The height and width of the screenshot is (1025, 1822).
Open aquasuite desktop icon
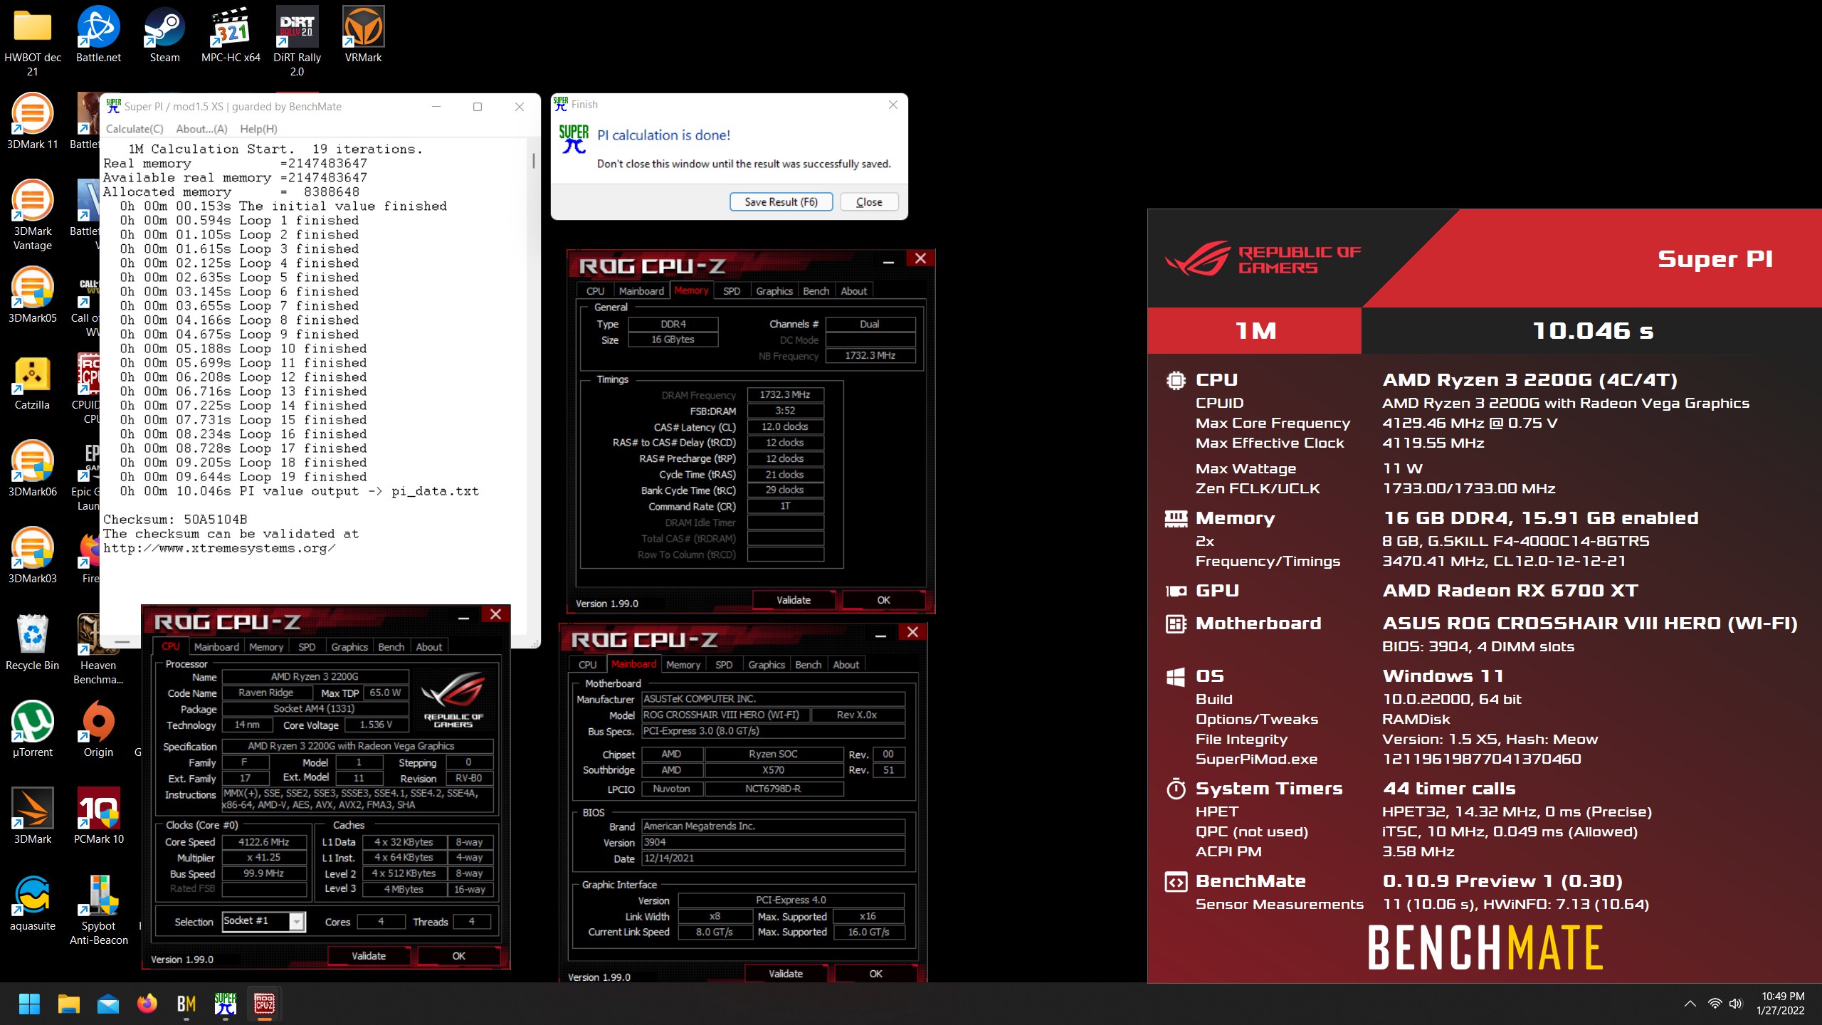(x=33, y=903)
